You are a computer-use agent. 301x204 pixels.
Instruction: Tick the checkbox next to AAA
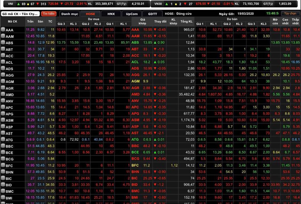click(x=3, y=29)
